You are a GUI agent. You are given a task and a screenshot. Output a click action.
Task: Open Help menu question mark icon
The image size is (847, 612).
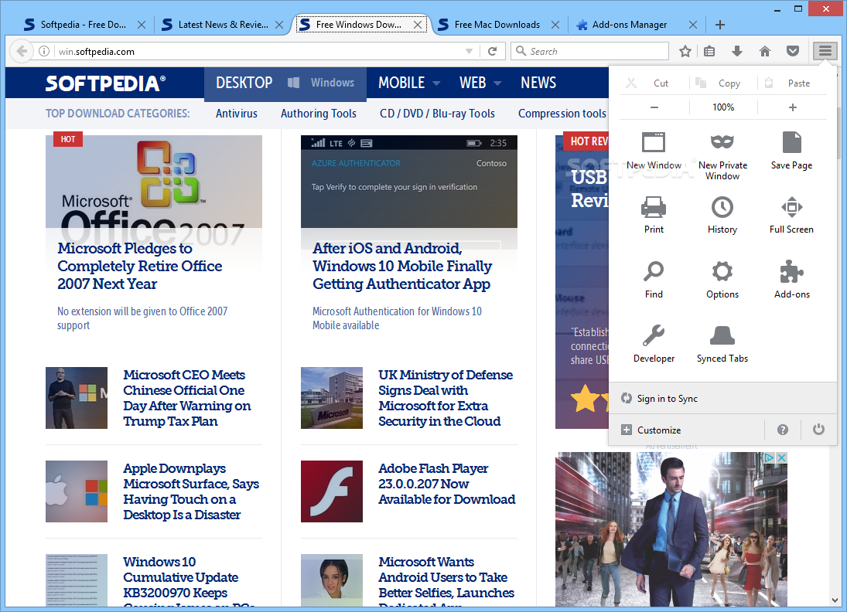click(782, 430)
